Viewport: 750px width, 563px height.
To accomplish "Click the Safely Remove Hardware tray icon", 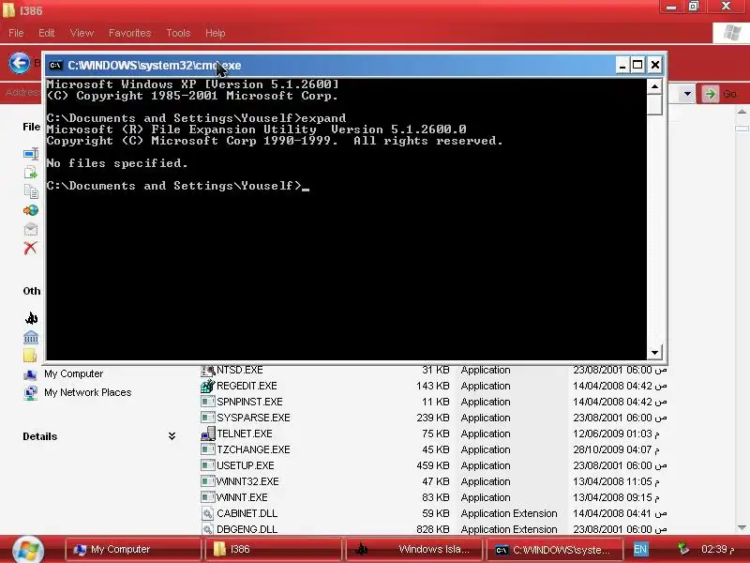I will point(683,549).
